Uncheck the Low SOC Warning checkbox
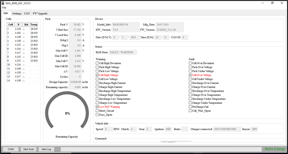 pyautogui.click(x=97, y=107)
